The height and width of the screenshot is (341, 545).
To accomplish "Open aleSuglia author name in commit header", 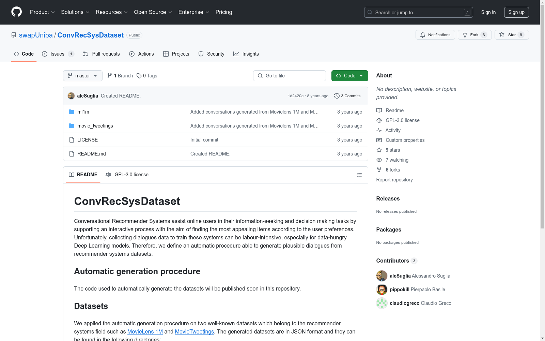I will coord(88,96).
